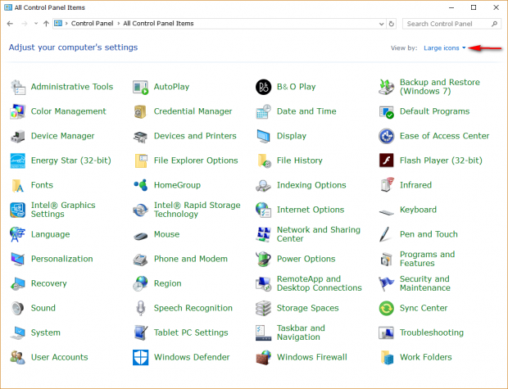
Task: Focus the Search Control Panel box
Action: pos(451,24)
